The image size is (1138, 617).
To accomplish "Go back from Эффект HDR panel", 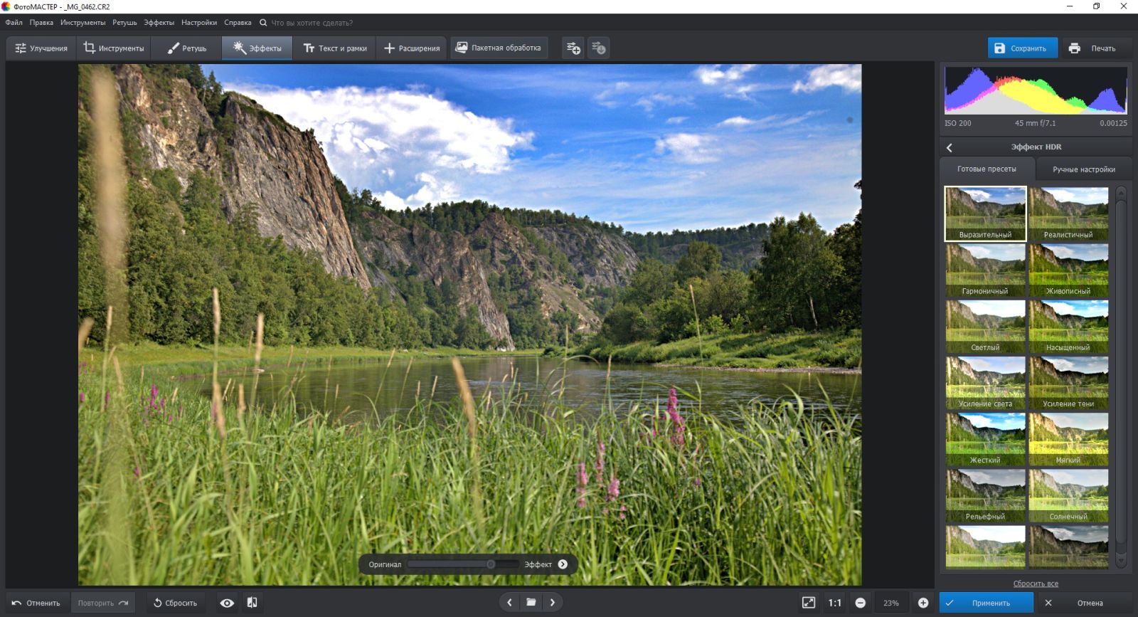I will tap(950, 147).
